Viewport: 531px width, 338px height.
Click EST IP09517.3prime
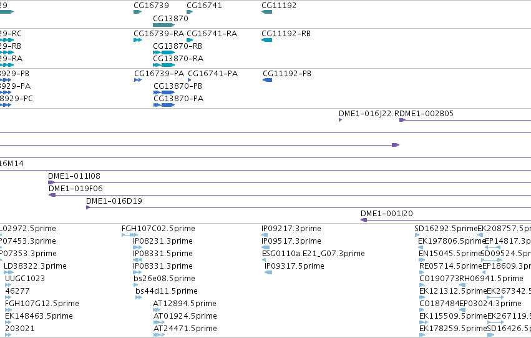[x=291, y=241]
